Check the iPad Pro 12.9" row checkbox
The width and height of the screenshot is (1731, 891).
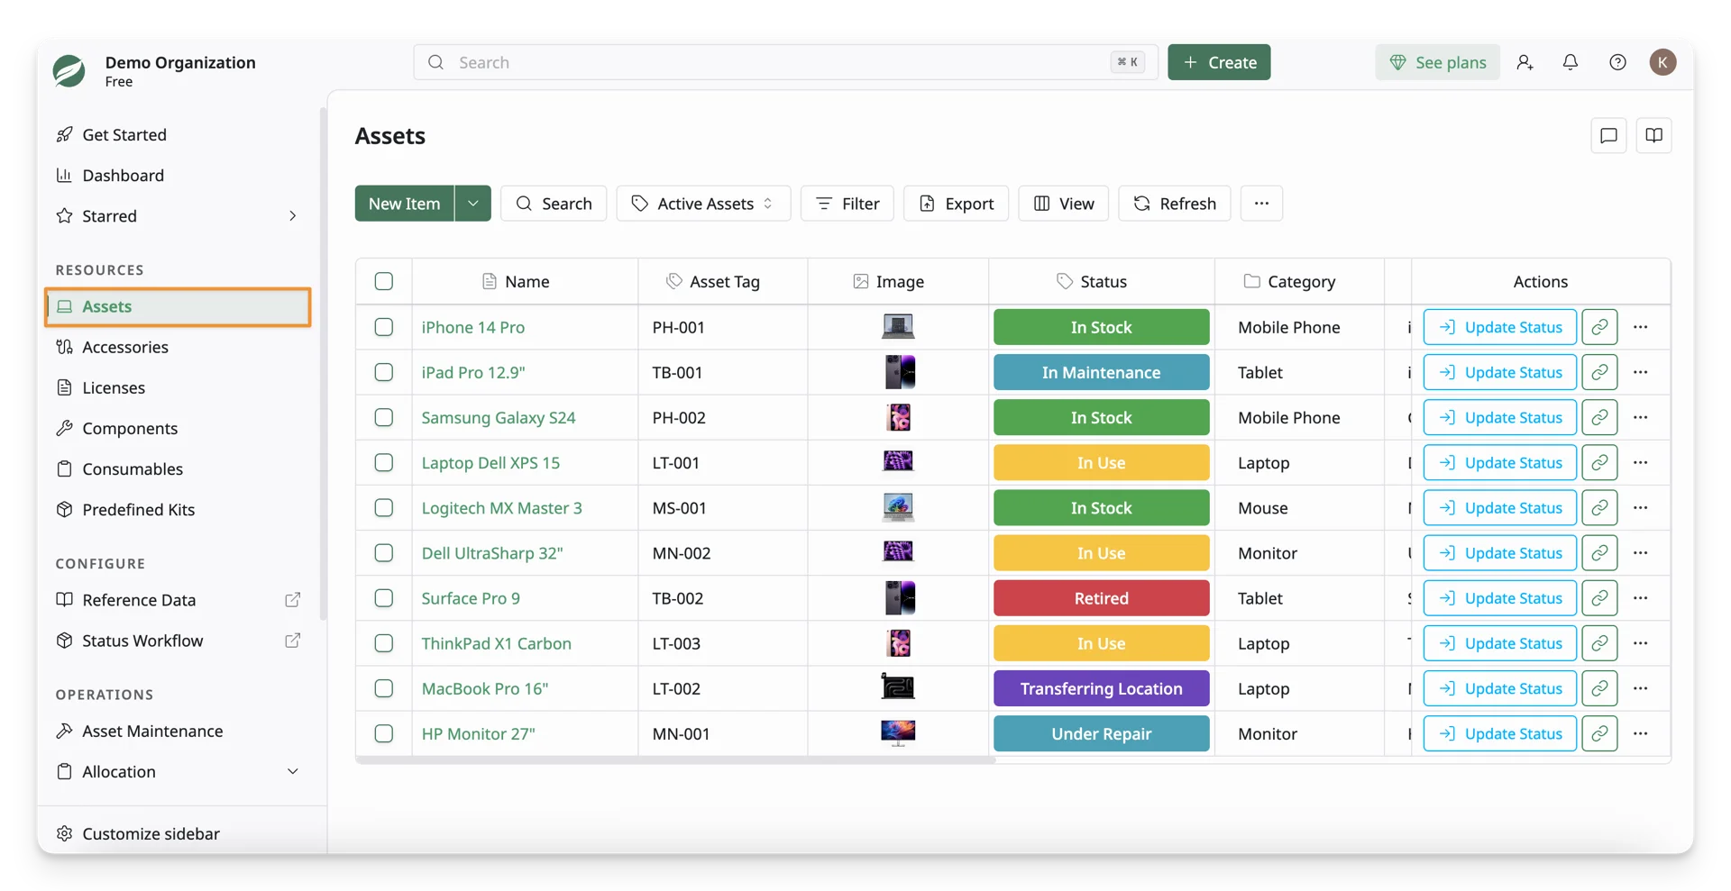click(384, 372)
